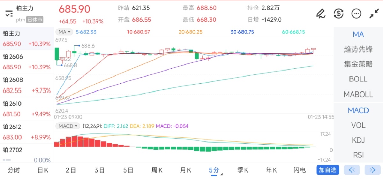Click the MA20 value 20:680.25
383x182 pixels.
[191, 32]
